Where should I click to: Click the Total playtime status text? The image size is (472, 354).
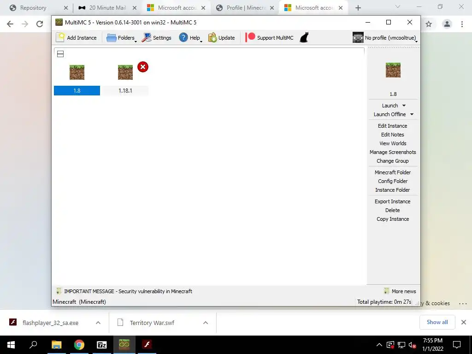tap(384, 301)
